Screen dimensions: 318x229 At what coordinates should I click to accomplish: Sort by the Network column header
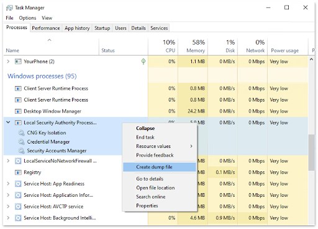coord(252,46)
